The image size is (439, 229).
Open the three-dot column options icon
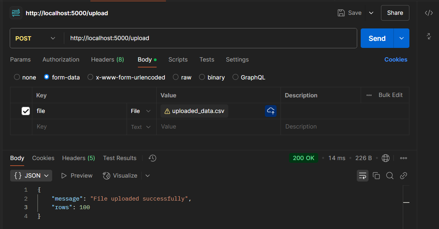coord(369,95)
